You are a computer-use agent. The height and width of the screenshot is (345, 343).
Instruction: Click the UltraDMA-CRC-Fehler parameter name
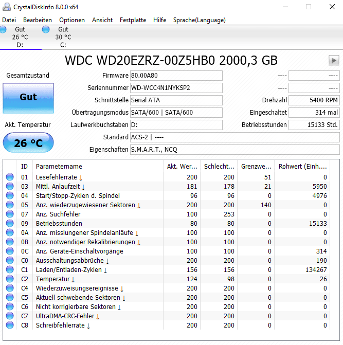(x=65, y=316)
